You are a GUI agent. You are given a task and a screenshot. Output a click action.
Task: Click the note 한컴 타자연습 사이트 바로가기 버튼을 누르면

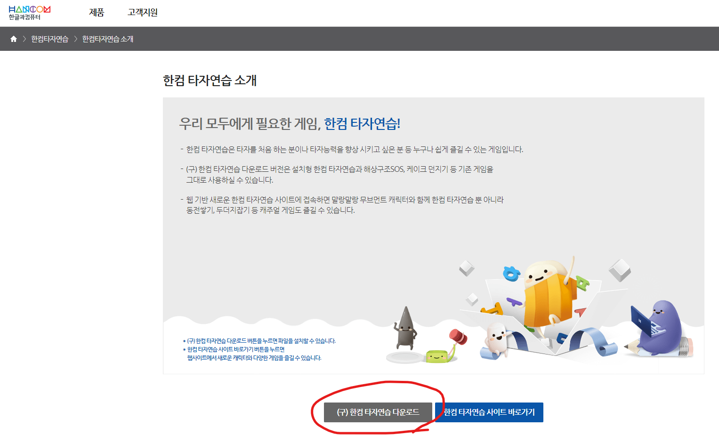click(x=235, y=349)
